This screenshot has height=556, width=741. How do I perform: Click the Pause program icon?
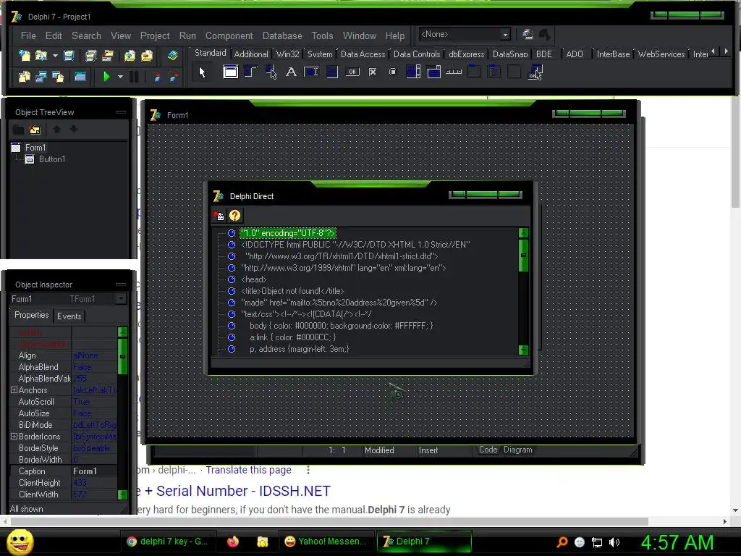134,76
